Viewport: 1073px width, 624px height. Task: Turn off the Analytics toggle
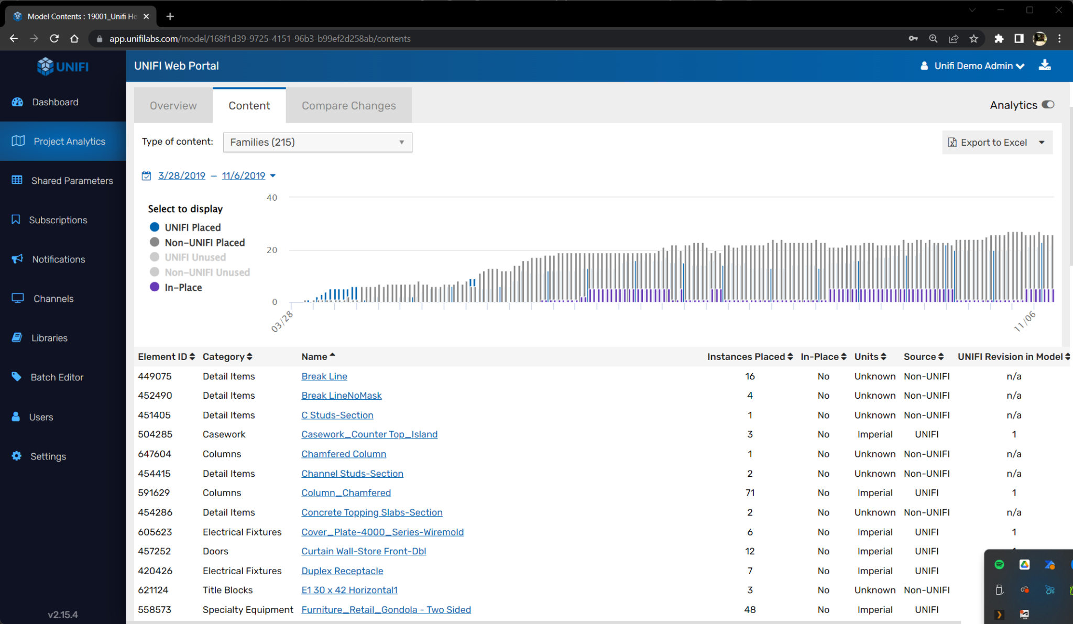click(1048, 105)
